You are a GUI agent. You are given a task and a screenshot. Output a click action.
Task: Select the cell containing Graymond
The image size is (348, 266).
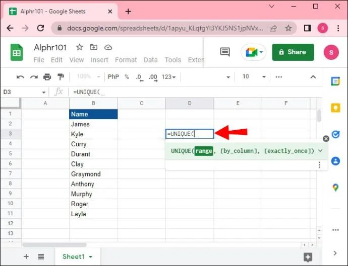click(93, 174)
